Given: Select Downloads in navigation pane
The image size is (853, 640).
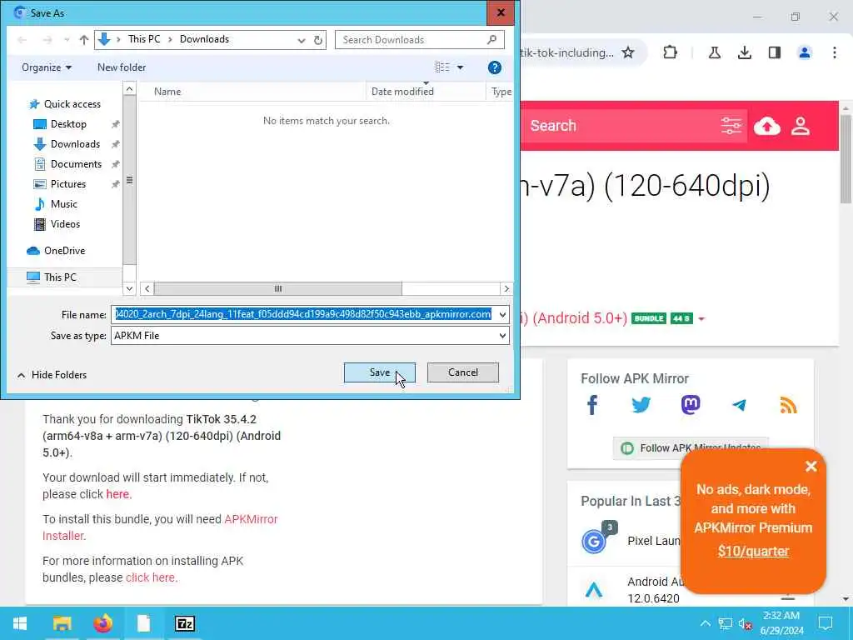Looking at the screenshot, I should pyautogui.click(x=75, y=144).
